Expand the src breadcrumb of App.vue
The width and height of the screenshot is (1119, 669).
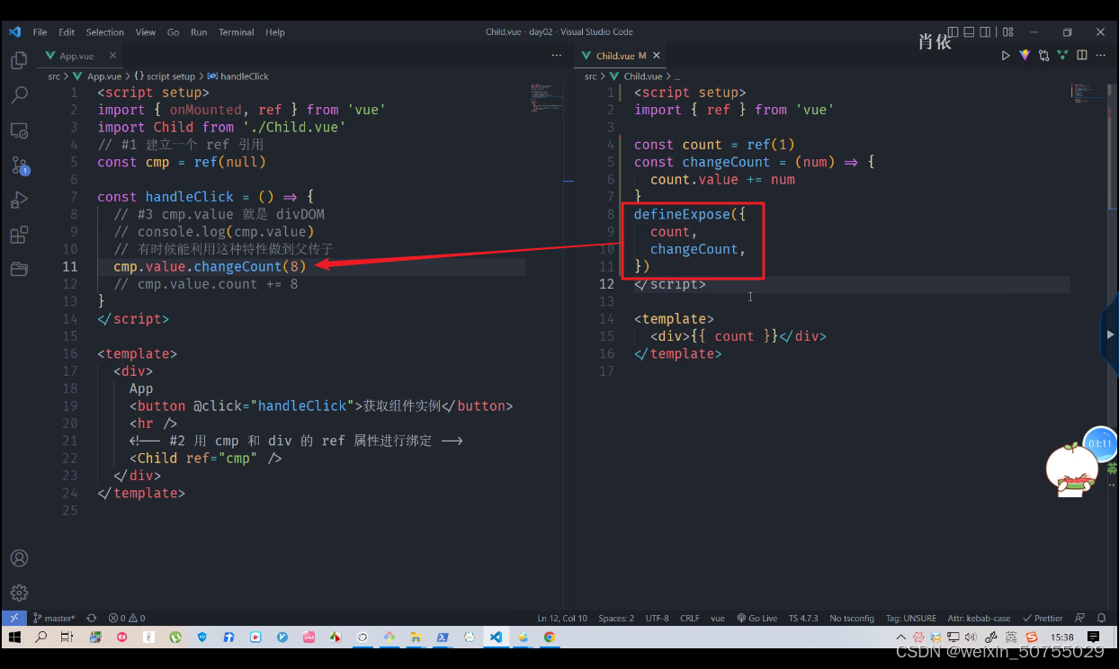54,76
